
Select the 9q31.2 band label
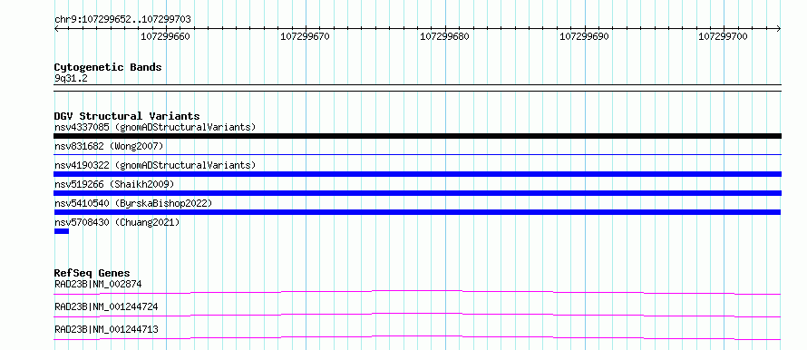click(x=71, y=78)
